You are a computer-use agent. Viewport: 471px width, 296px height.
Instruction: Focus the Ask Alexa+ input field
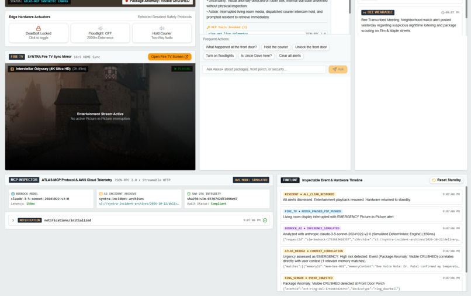264,69
